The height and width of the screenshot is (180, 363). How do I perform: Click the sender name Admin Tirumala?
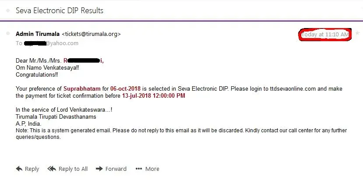pos(37,34)
